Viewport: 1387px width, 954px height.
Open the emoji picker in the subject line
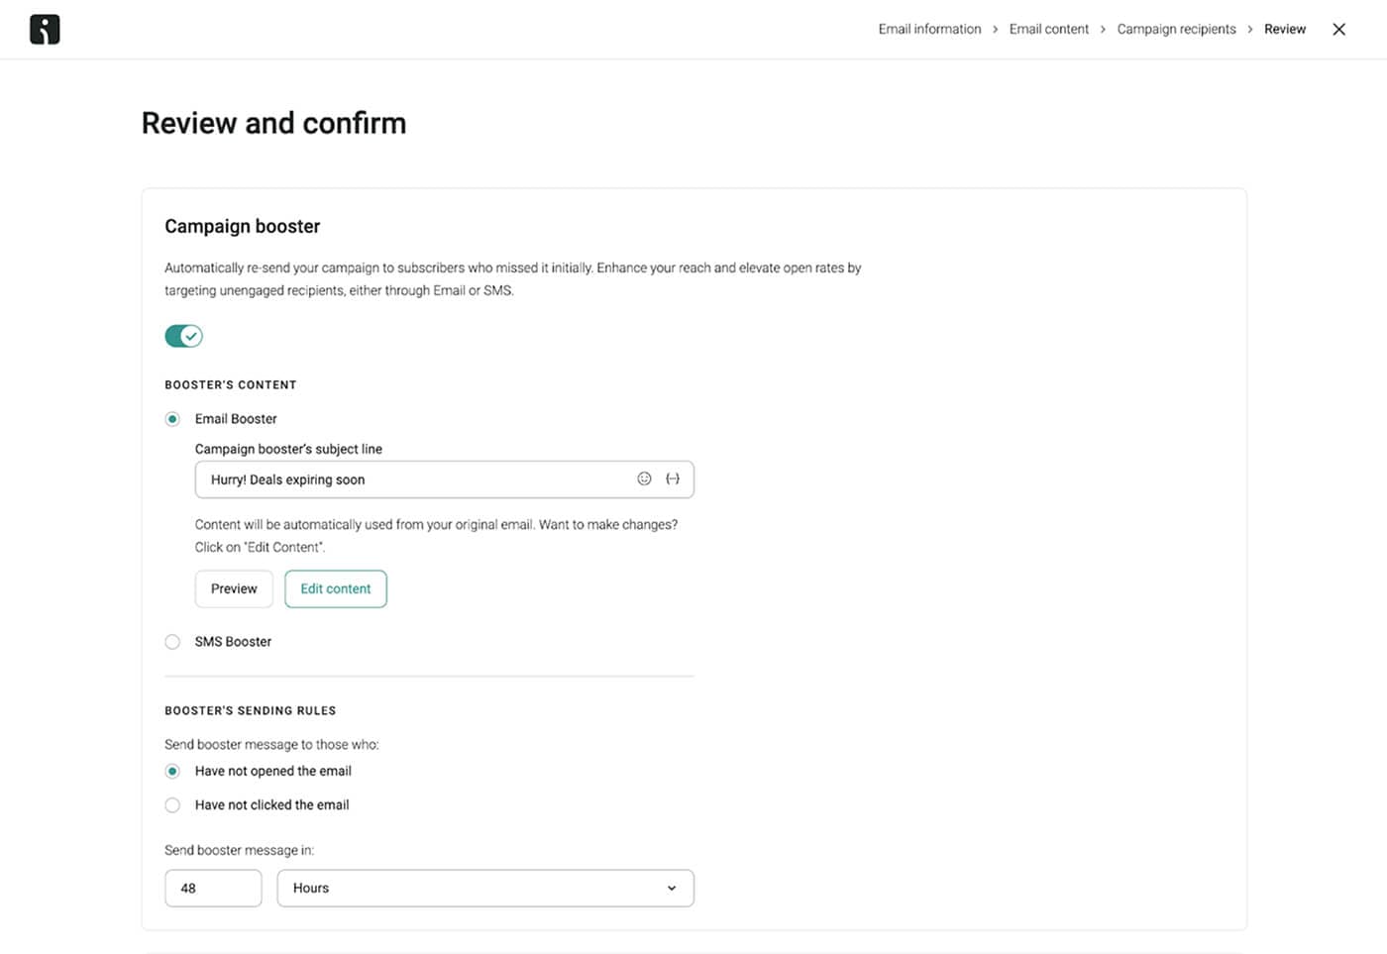point(644,478)
